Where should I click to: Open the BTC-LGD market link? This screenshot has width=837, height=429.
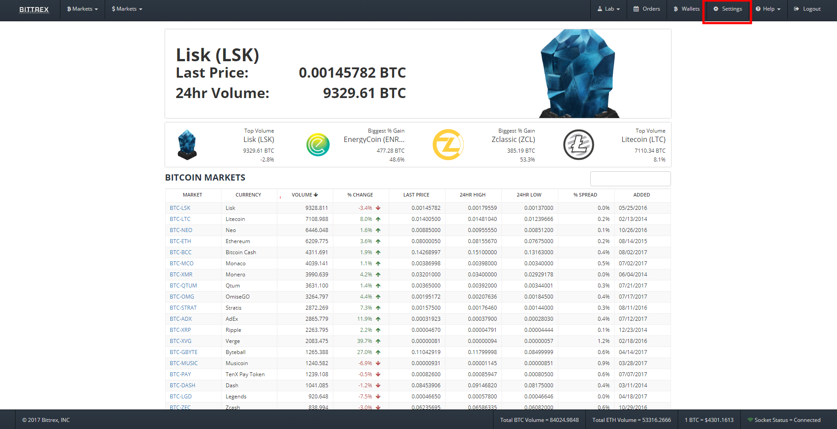click(181, 397)
